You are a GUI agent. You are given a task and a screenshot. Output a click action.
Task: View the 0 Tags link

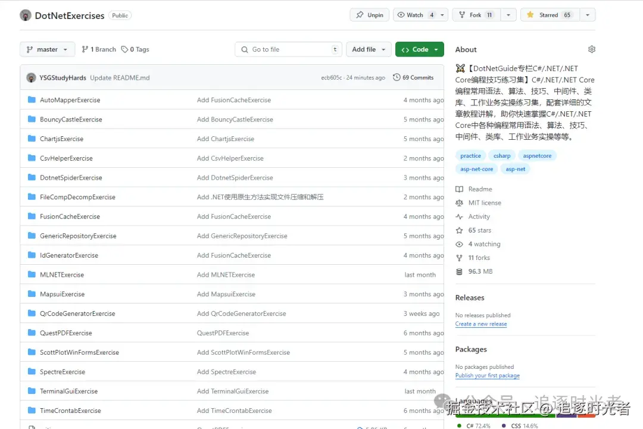[135, 49]
